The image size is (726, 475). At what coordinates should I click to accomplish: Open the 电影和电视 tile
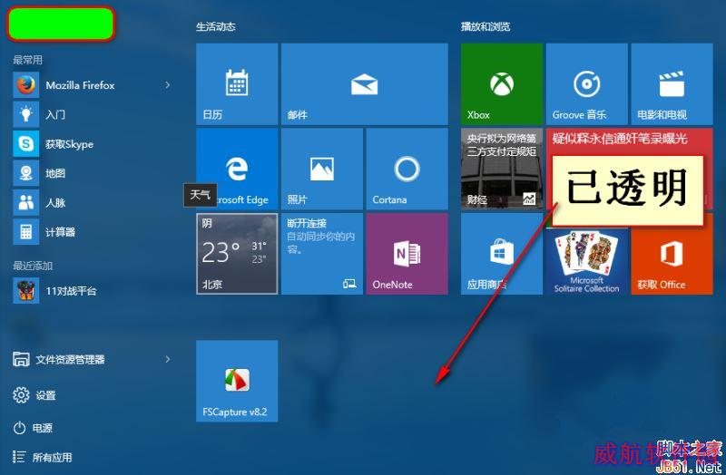[x=672, y=83]
